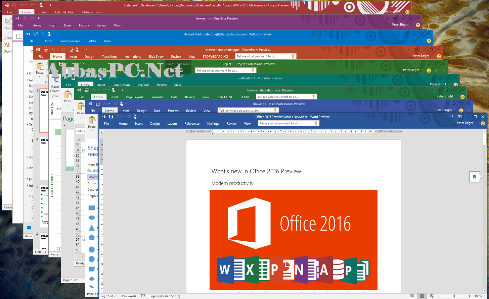Click the Save icon in the Visio title bar

[x=98, y=104]
